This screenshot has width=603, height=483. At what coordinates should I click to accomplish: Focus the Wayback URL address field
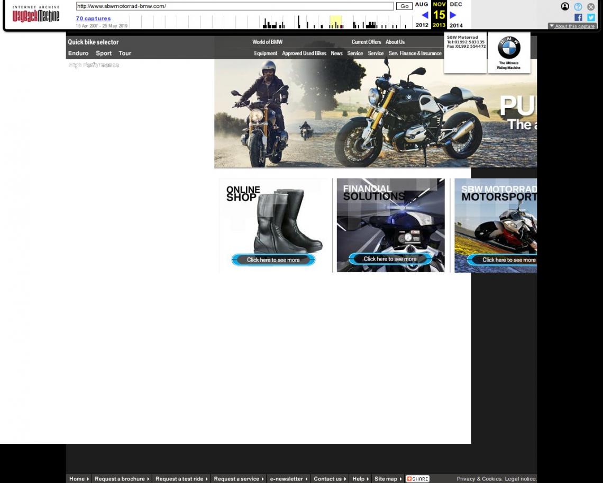click(234, 6)
